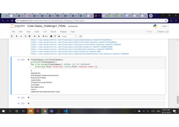The image size is (179, 127).
Task: Open the Cell menu
Action: click(x=45, y=32)
